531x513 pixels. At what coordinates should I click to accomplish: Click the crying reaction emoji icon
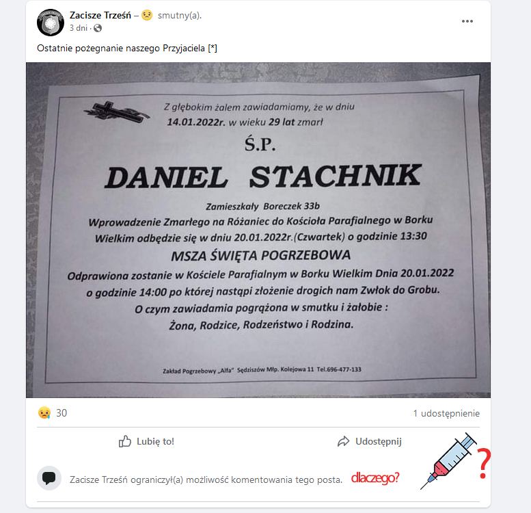44,413
